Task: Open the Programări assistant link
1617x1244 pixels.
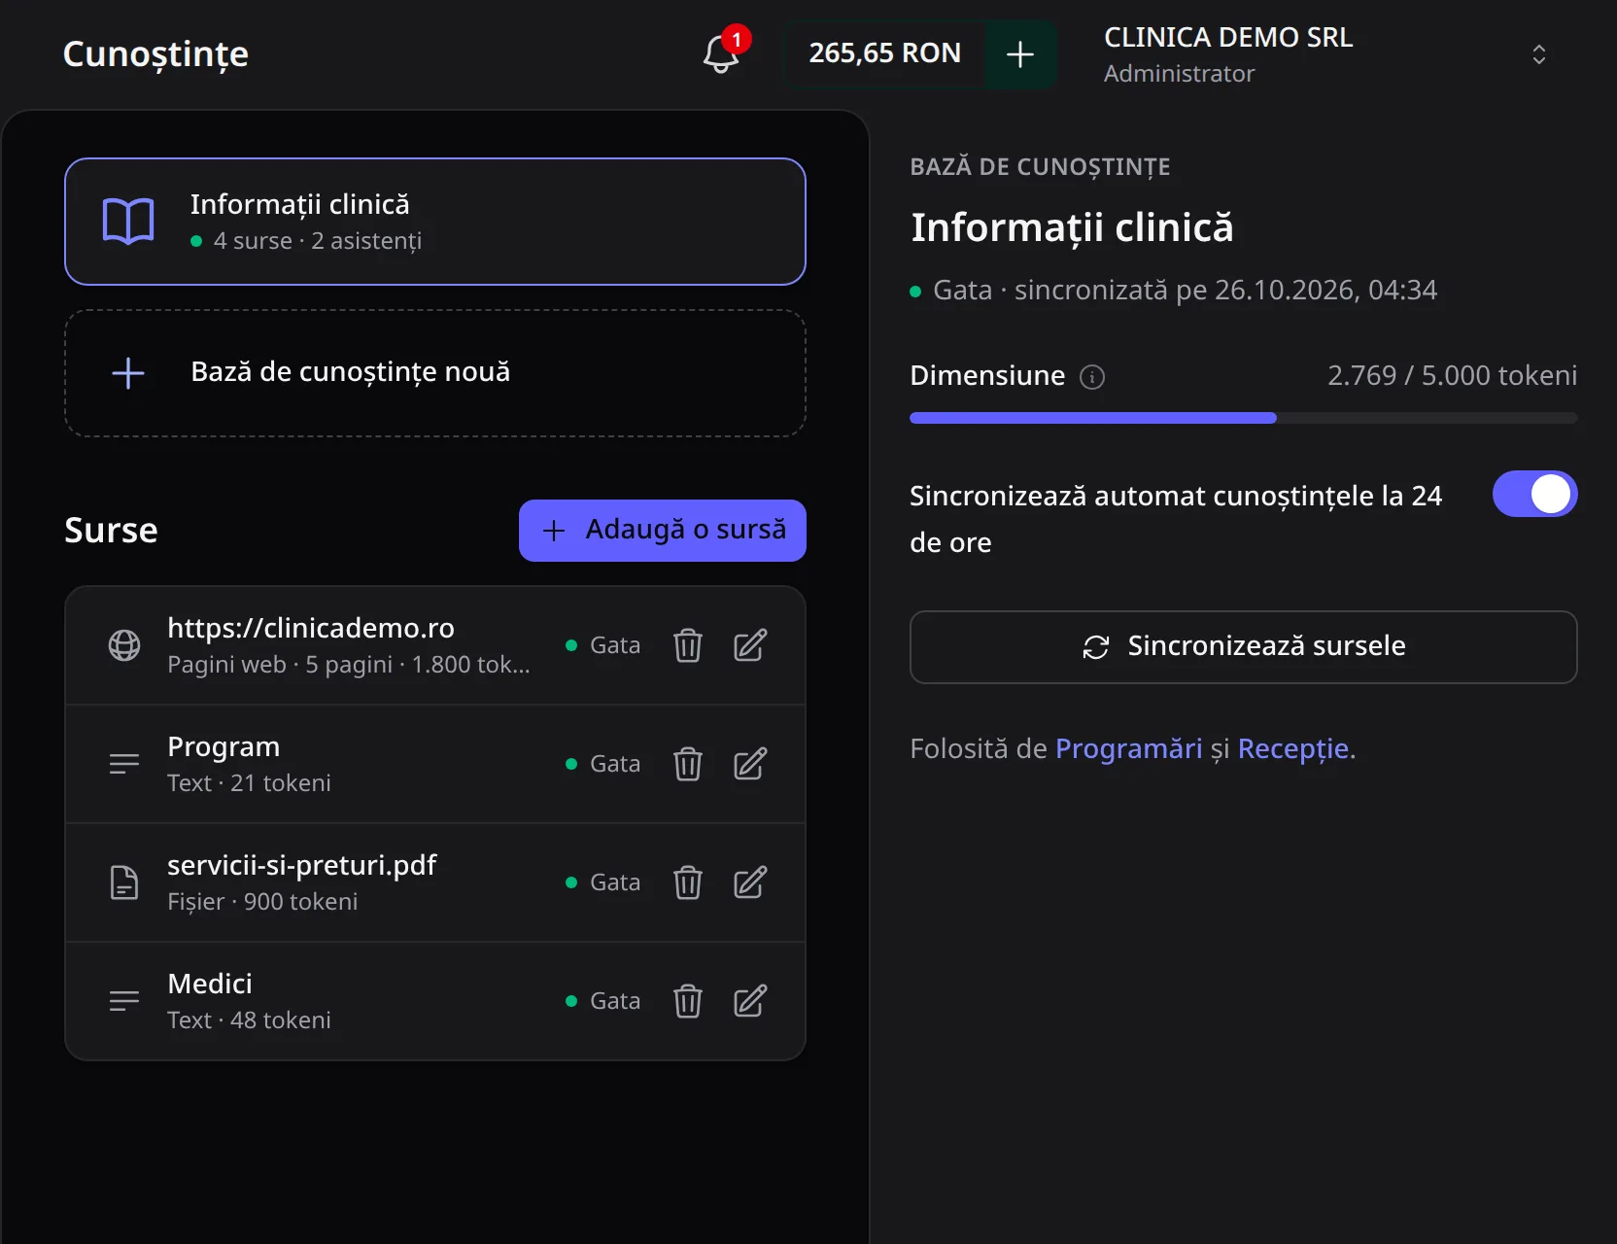Action: (1128, 748)
